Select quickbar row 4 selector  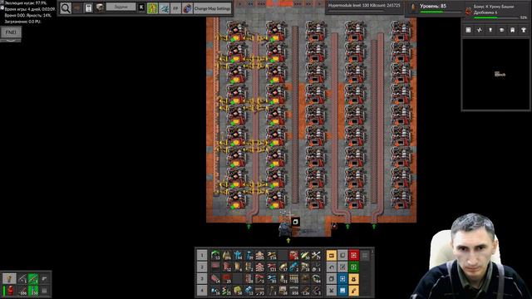point(202,291)
